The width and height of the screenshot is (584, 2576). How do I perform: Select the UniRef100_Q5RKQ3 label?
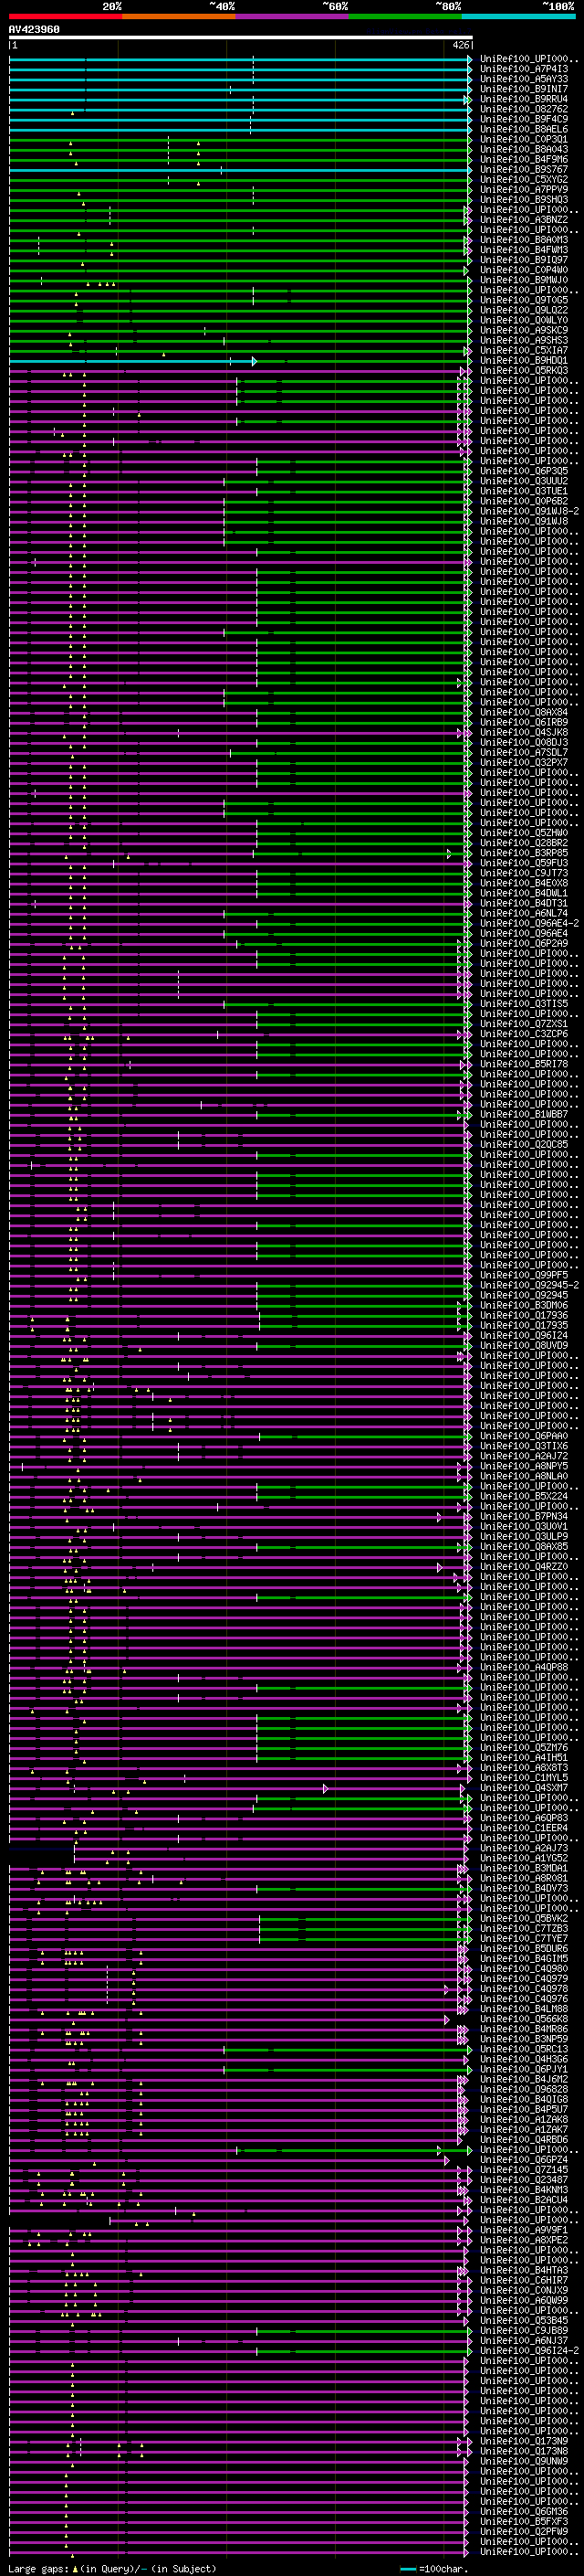[x=524, y=370]
